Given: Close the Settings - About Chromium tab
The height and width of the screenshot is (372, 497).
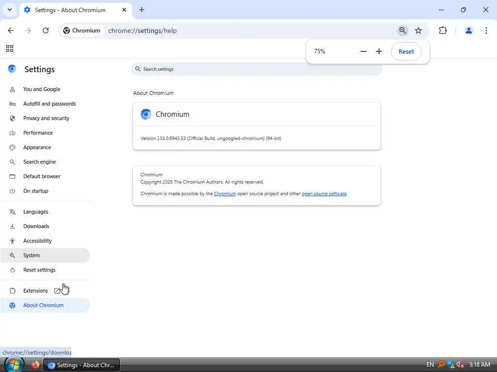Looking at the screenshot, I should tap(124, 10).
